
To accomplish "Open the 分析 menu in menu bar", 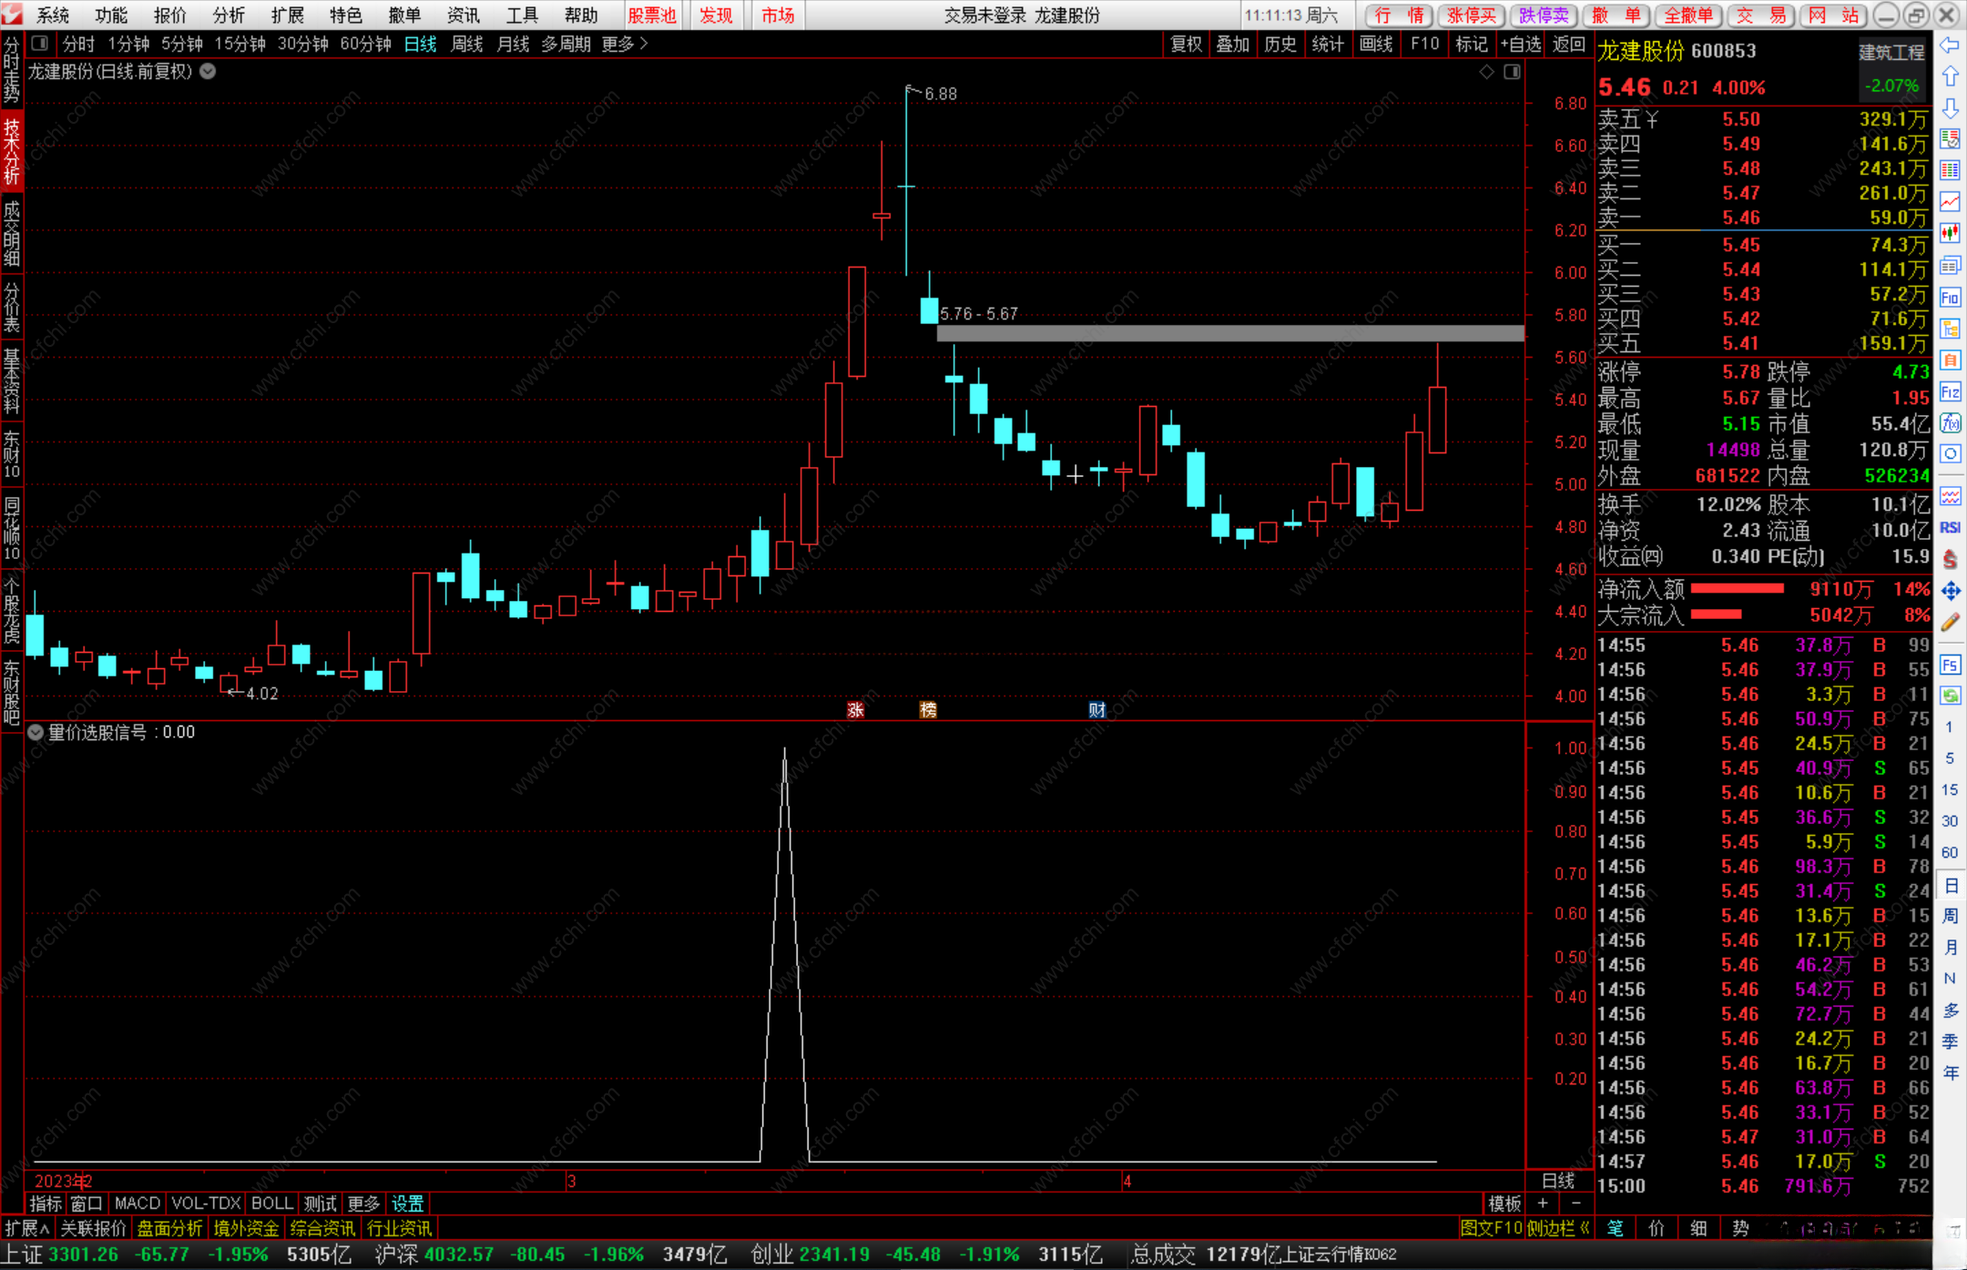I will point(229,15).
